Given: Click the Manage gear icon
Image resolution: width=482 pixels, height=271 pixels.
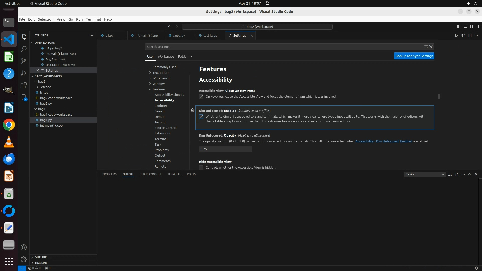Looking at the screenshot, I should (x=24, y=259).
